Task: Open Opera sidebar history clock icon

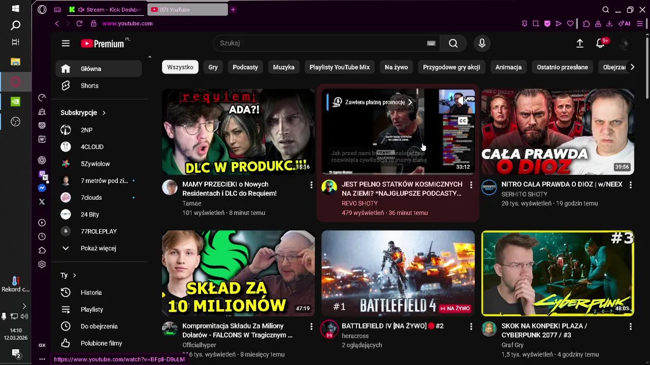Action: coord(42,237)
